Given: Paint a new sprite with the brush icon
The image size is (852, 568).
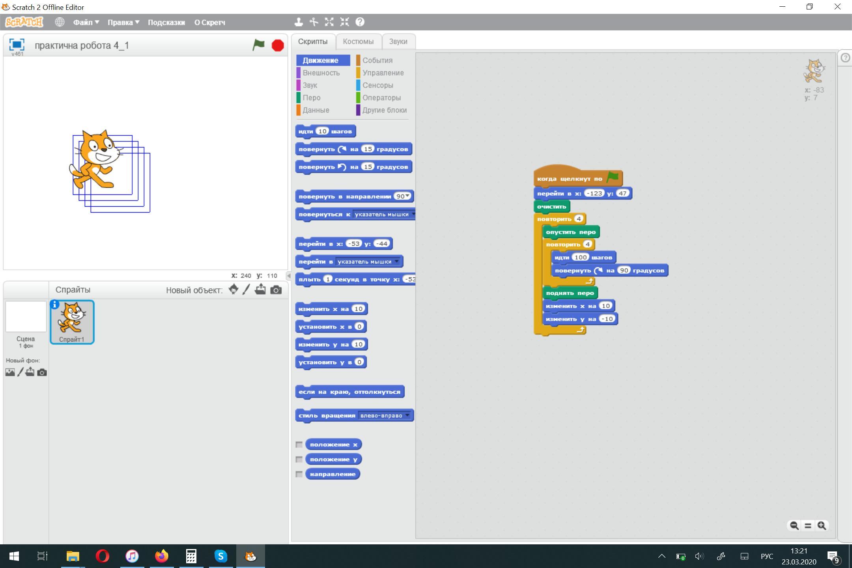Looking at the screenshot, I should tap(246, 290).
